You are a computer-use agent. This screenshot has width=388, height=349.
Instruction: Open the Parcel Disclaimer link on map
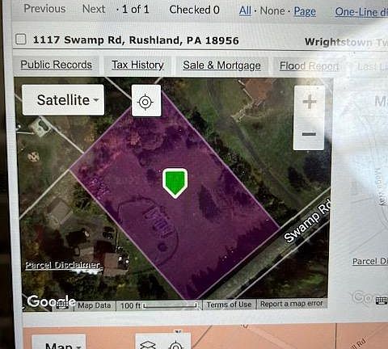tap(62, 265)
